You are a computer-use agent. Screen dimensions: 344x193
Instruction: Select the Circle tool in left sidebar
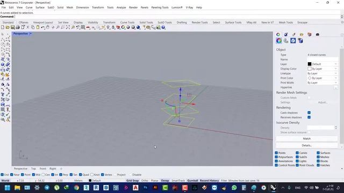coord(3,44)
